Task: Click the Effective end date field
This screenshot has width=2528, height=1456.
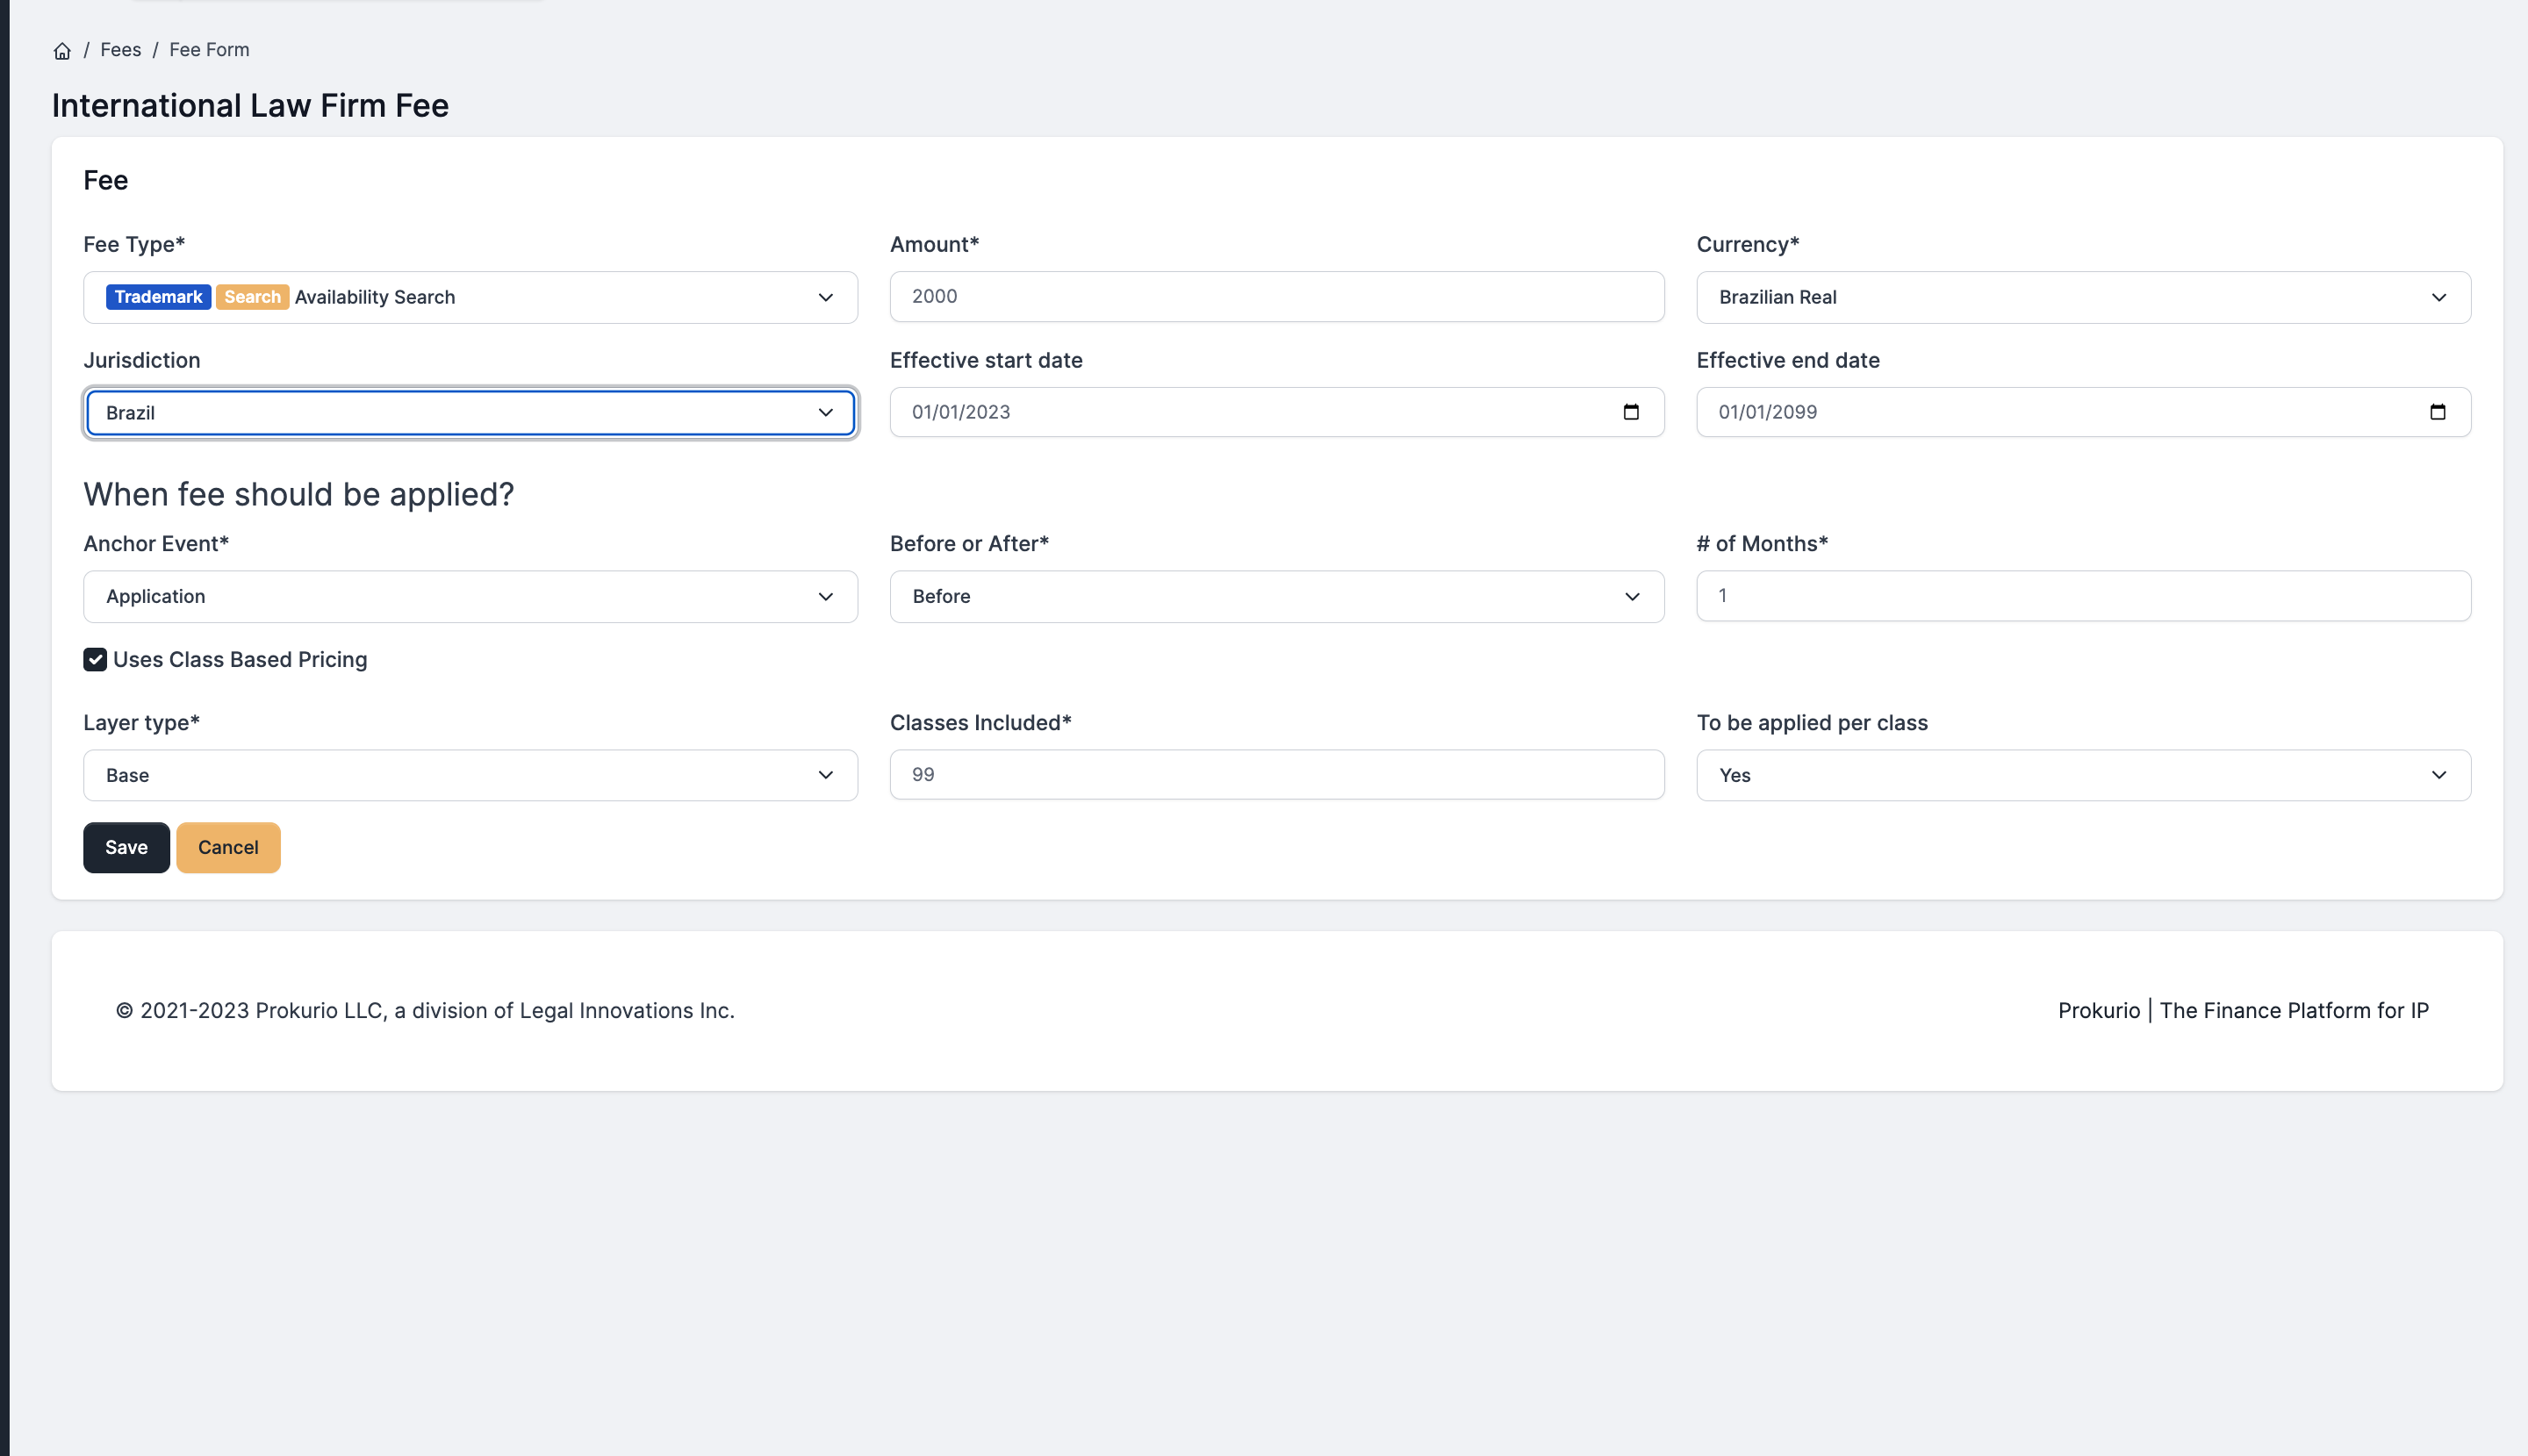Action: [x=2083, y=412]
